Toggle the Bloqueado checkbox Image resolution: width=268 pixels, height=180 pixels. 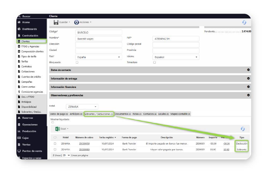tap(77, 62)
